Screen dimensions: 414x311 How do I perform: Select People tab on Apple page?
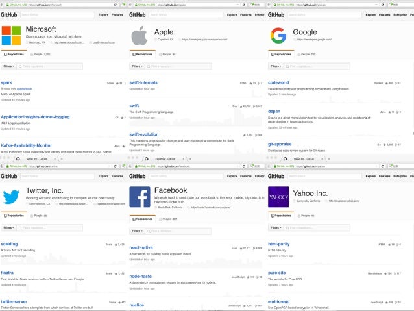pos(167,54)
